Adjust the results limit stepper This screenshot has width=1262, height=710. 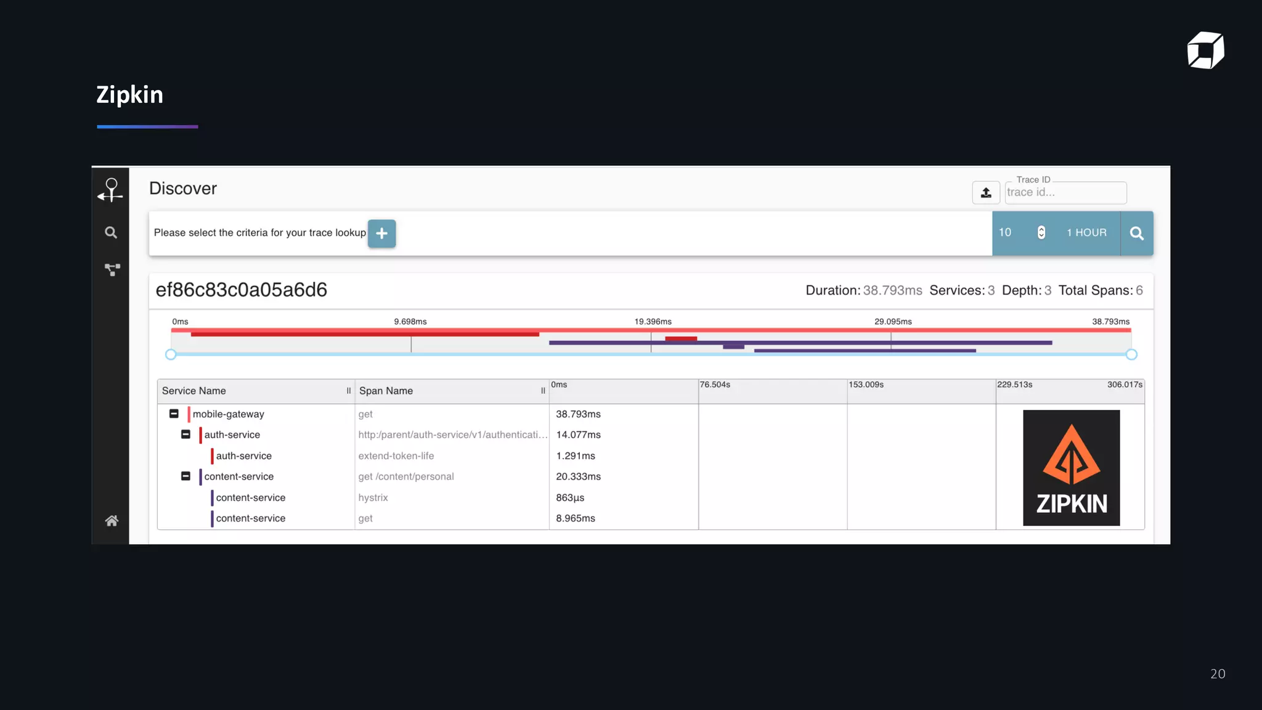pos(1041,232)
